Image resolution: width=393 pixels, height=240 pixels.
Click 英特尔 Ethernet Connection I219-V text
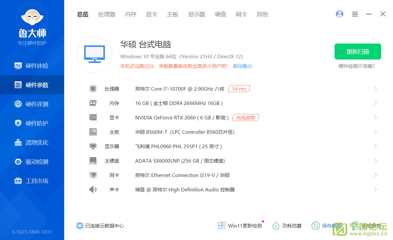click(x=182, y=175)
